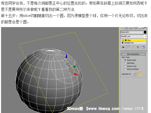Viewport: 151px width, 113px height.
Task: Expand the Editable Poly stack entry
Action: tap(122, 43)
